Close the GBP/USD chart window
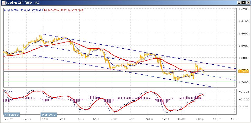Image resolution: width=251 pixels, height=123 pixels. point(248,3)
